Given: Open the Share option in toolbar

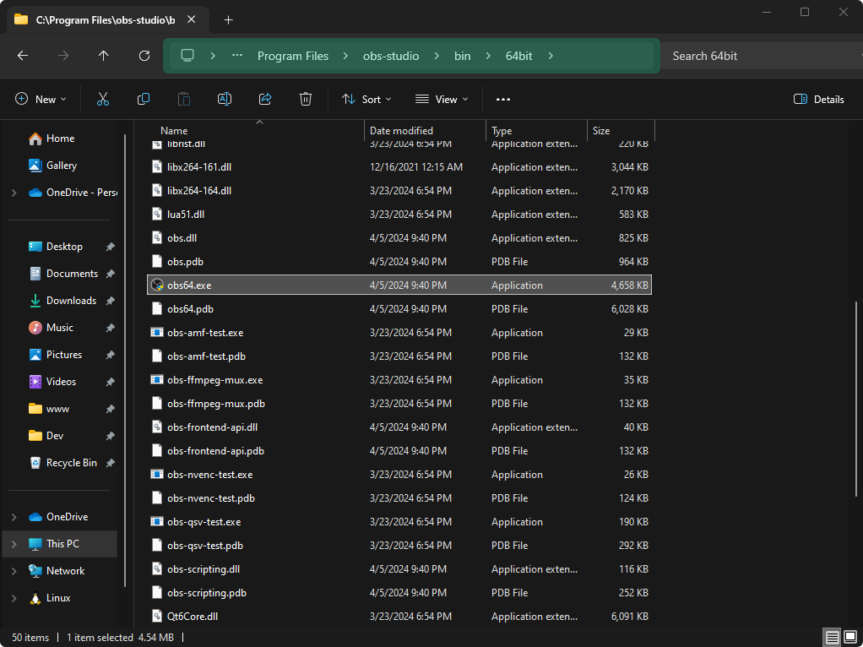Looking at the screenshot, I should coord(265,99).
